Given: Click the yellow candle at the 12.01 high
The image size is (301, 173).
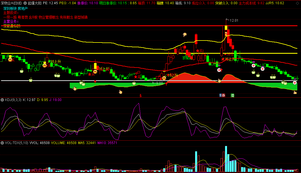Looking at the screenshot, I should pos(226,28).
